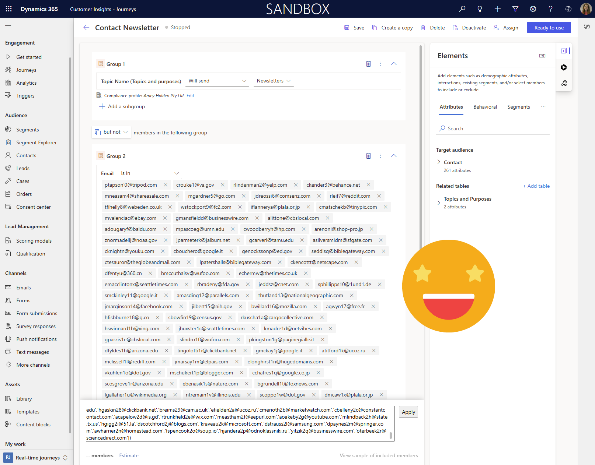Edit the compliance profile link

pyautogui.click(x=190, y=96)
